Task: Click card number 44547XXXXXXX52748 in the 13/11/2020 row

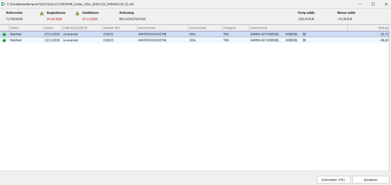Action: (152, 40)
